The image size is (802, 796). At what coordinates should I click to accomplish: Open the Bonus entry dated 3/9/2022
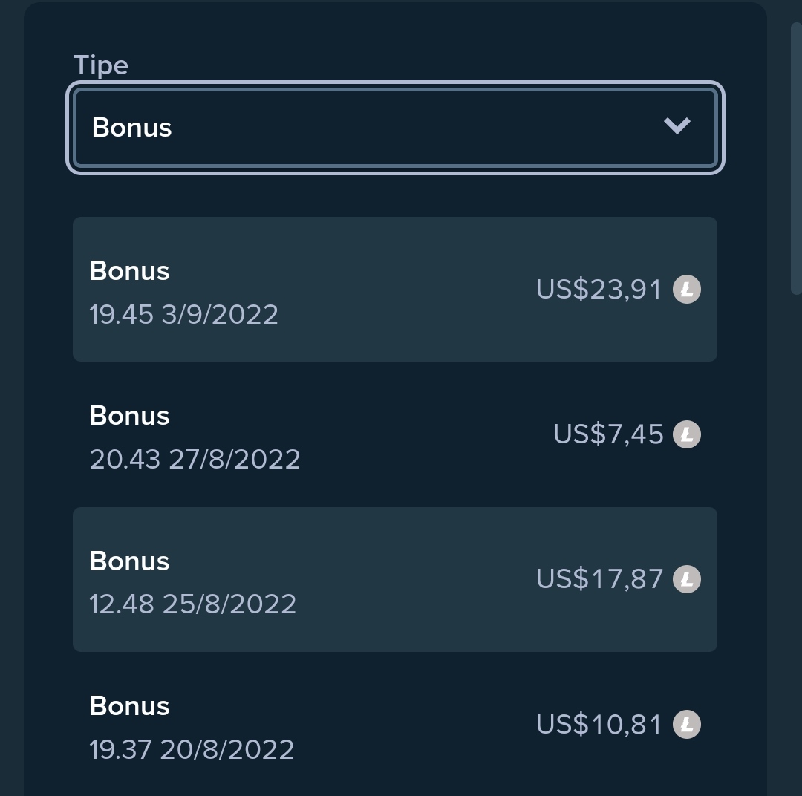click(x=395, y=289)
